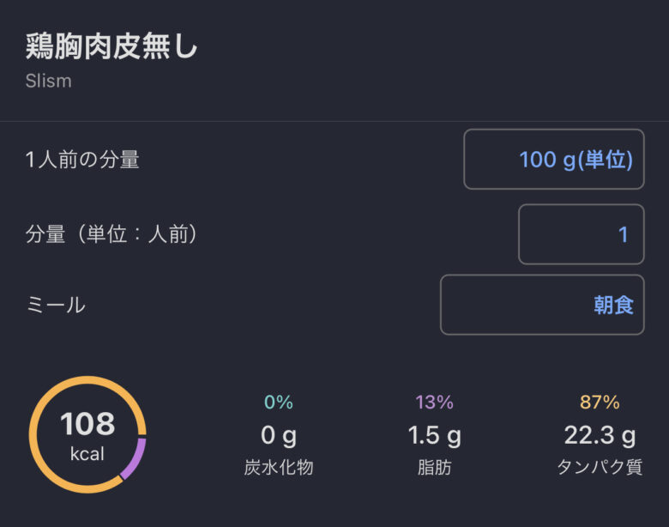The image size is (669, 527).
Task: Open the 100 g(単位) serving size selector
Action: (554, 160)
